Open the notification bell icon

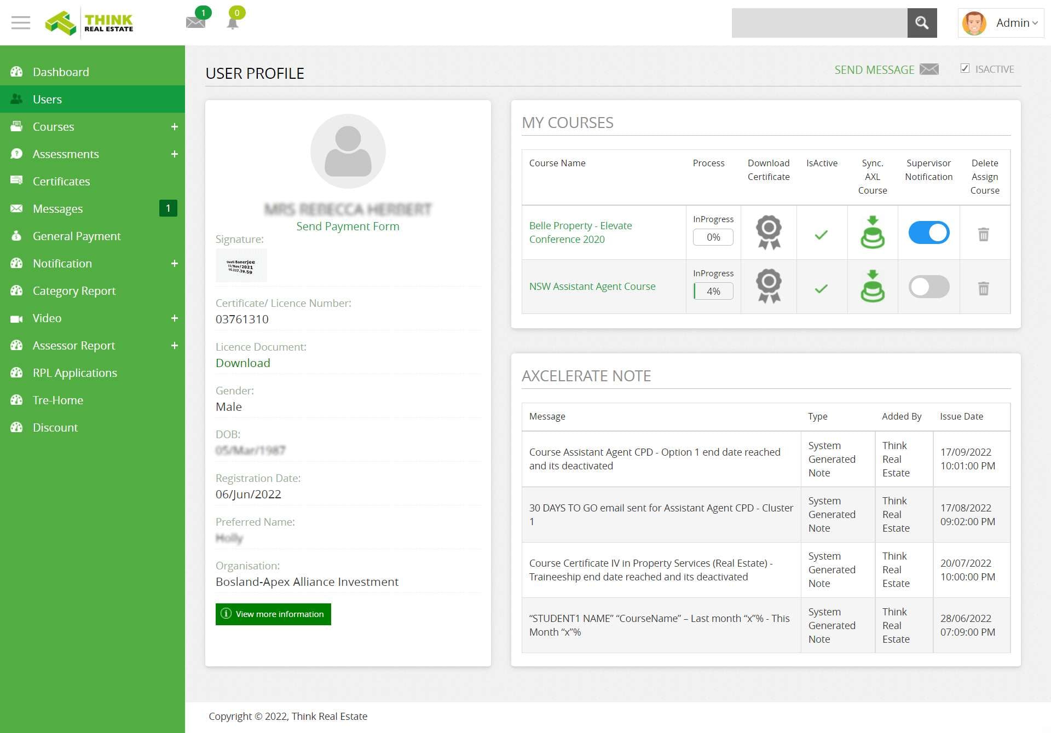pos(233,23)
